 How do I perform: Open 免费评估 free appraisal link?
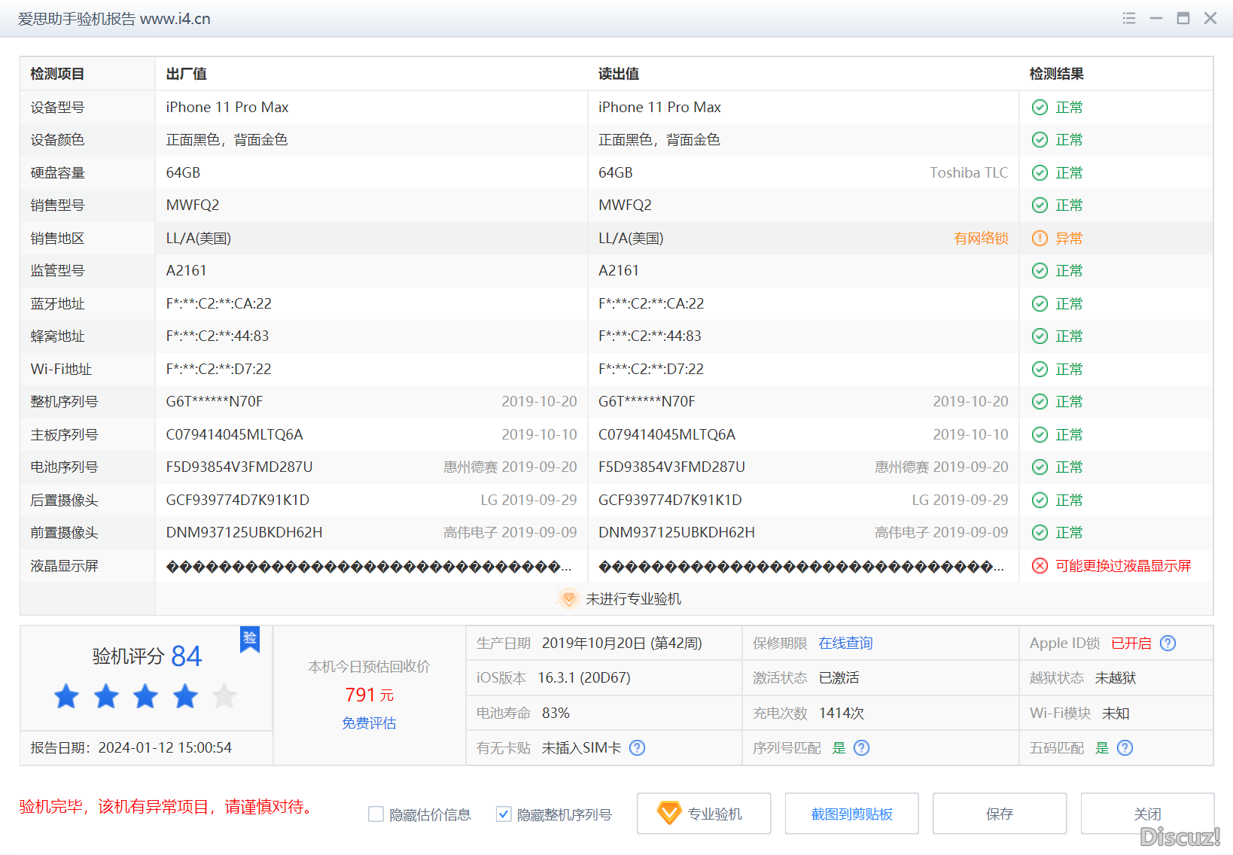point(369,723)
